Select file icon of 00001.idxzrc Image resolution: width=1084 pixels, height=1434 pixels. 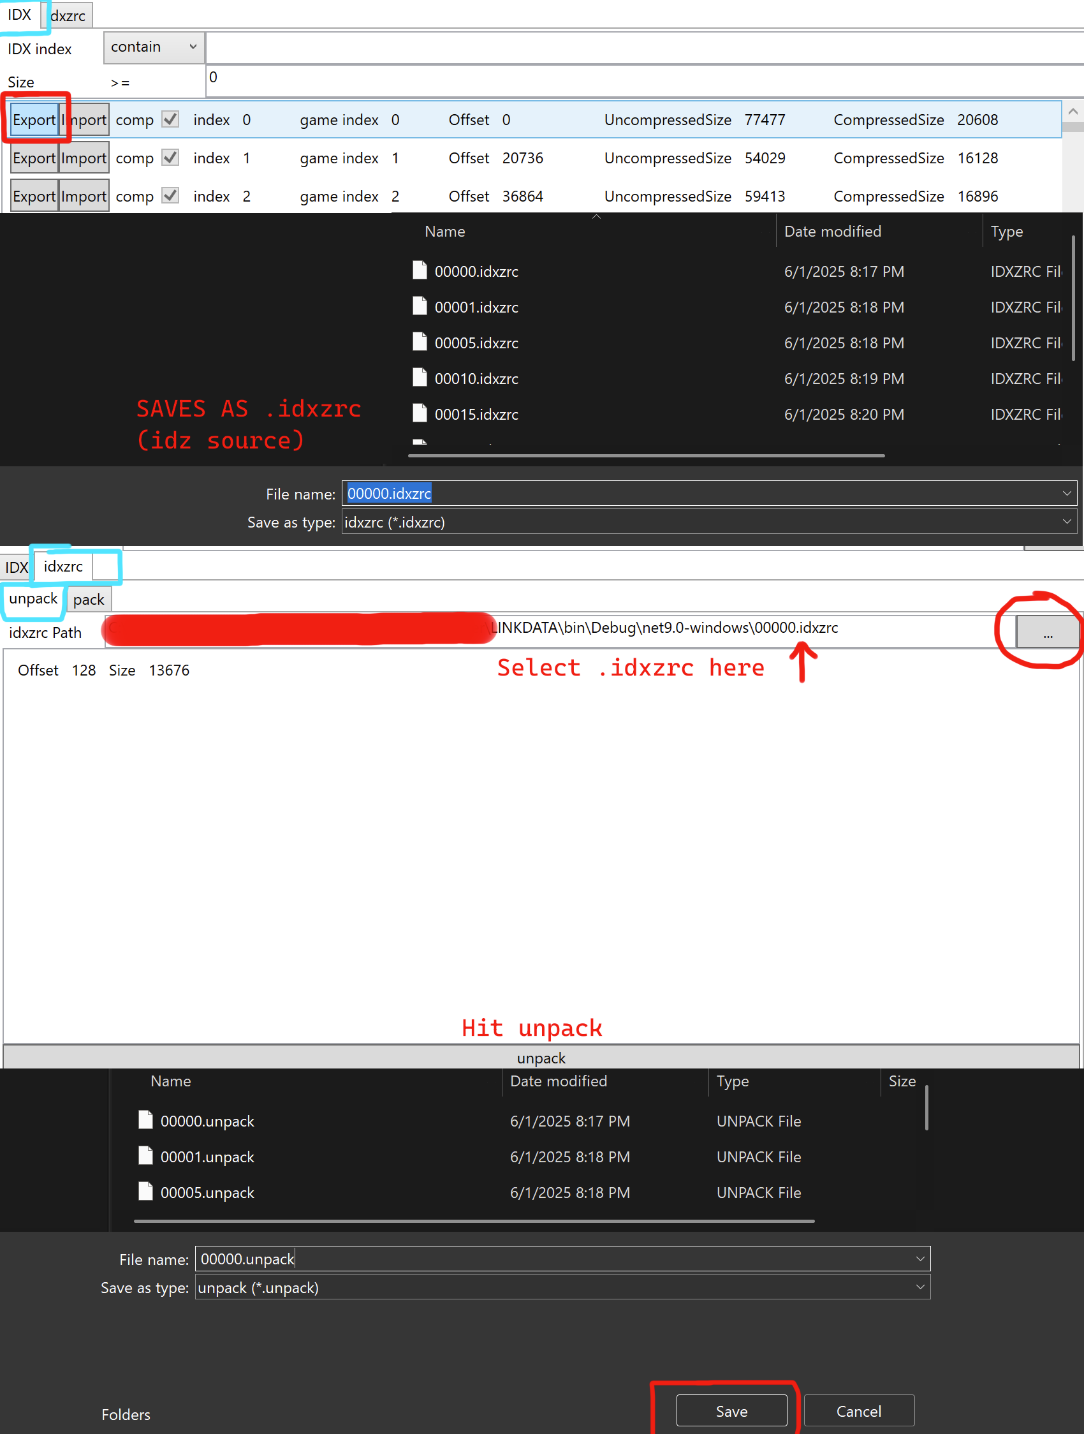420,306
